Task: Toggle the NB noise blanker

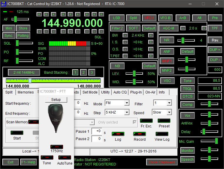Action: coord(117,66)
